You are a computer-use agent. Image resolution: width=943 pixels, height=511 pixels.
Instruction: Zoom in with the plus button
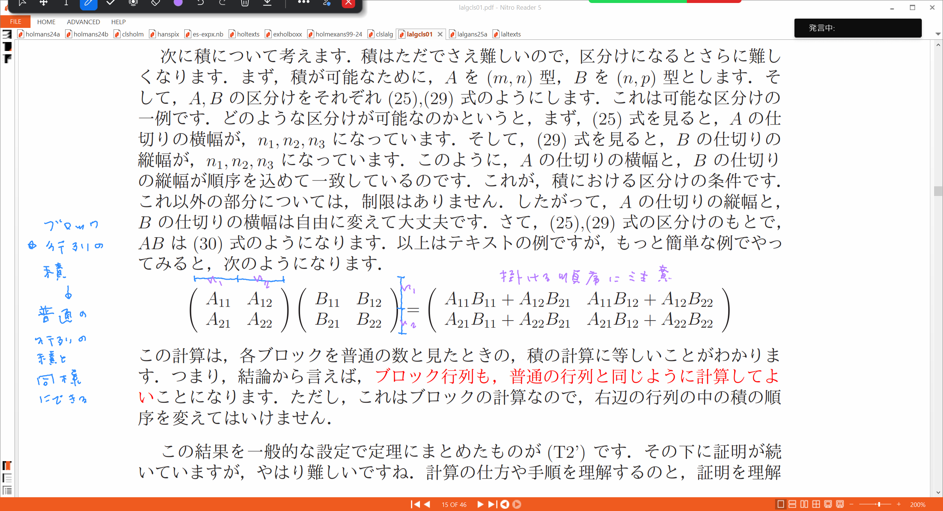[x=899, y=504]
